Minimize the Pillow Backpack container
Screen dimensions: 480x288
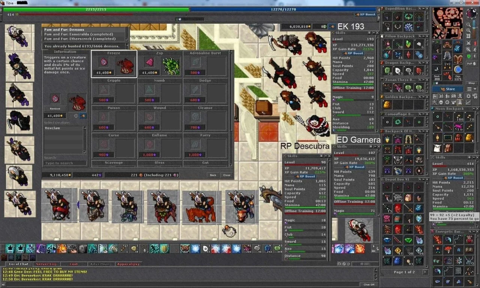coord(423,36)
